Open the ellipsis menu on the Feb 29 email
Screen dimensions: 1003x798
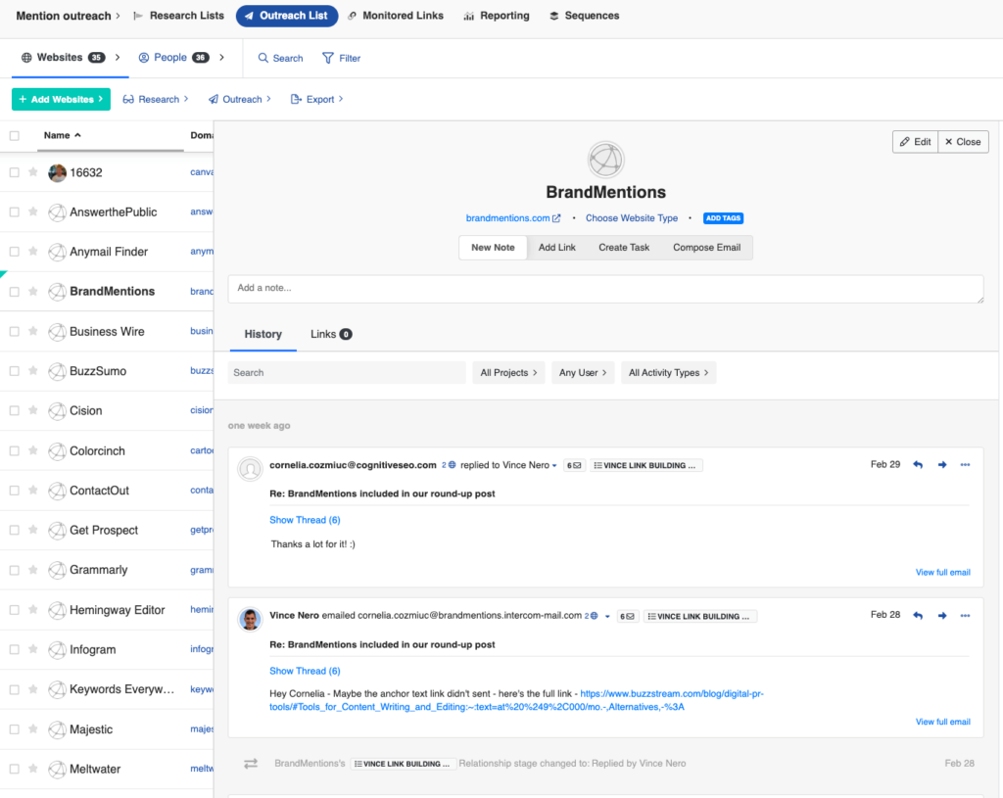pyautogui.click(x=965, y=465)
